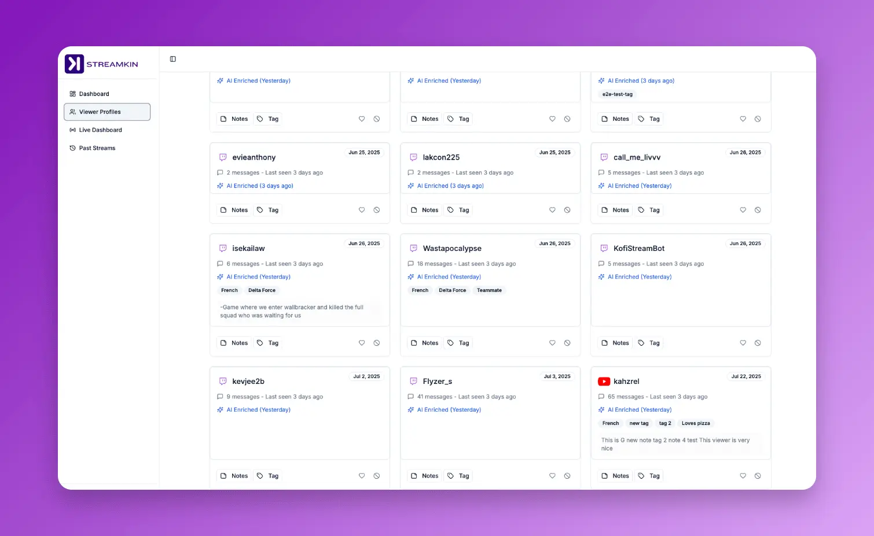This screenshot has height=536, width=874.
Task: Favorite Wastapocalypse with heart icon
Action: pyautogui.click(x=552, y=343)
